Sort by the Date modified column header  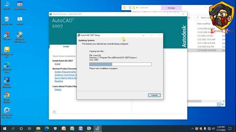pos(204,23)
